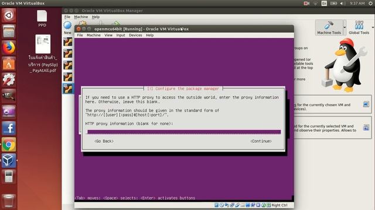The width and height of the screenshot is (375, 210).
Task: Click the screen recording indicator in top panel
Action: [x=306, y=3]
